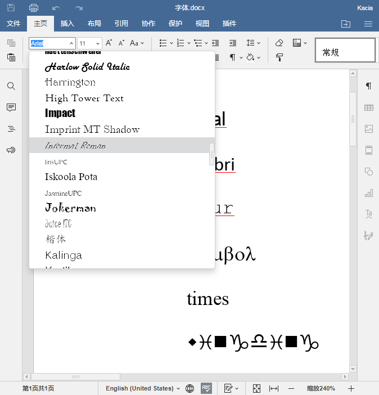This screenshot has height=395, width=379.
Task: Toggle nonprinting characters pilcrow in toolbar
Action: (x=232, y=57)
